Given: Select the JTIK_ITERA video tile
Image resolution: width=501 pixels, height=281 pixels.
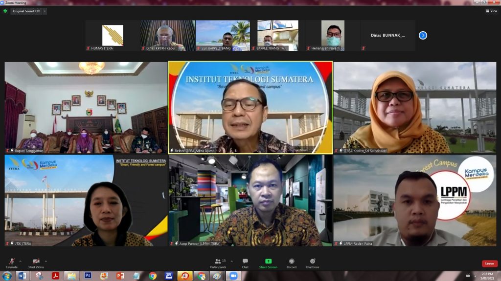Looking at the screenshot, I should point(86,200).
